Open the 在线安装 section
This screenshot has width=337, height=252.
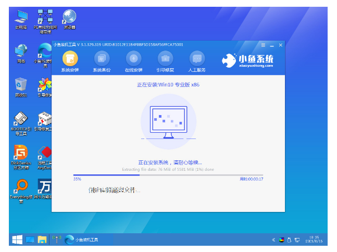pyautogui.click(x=133, y=58)
